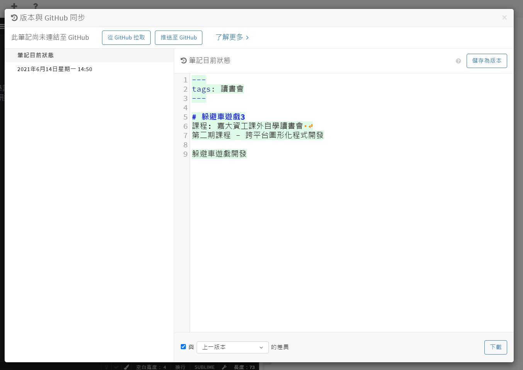Click the history icon beside 筆記目前狀態 header

point(183,61)
